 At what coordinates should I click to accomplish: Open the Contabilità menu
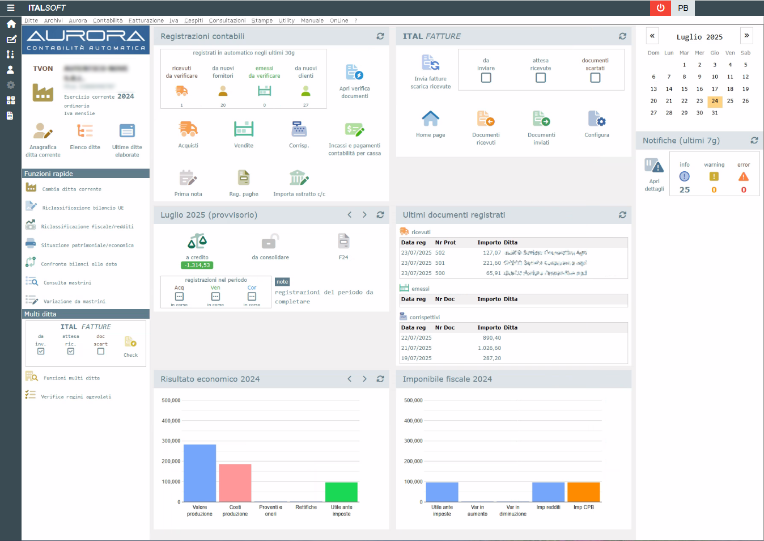(x=108, y=20)
